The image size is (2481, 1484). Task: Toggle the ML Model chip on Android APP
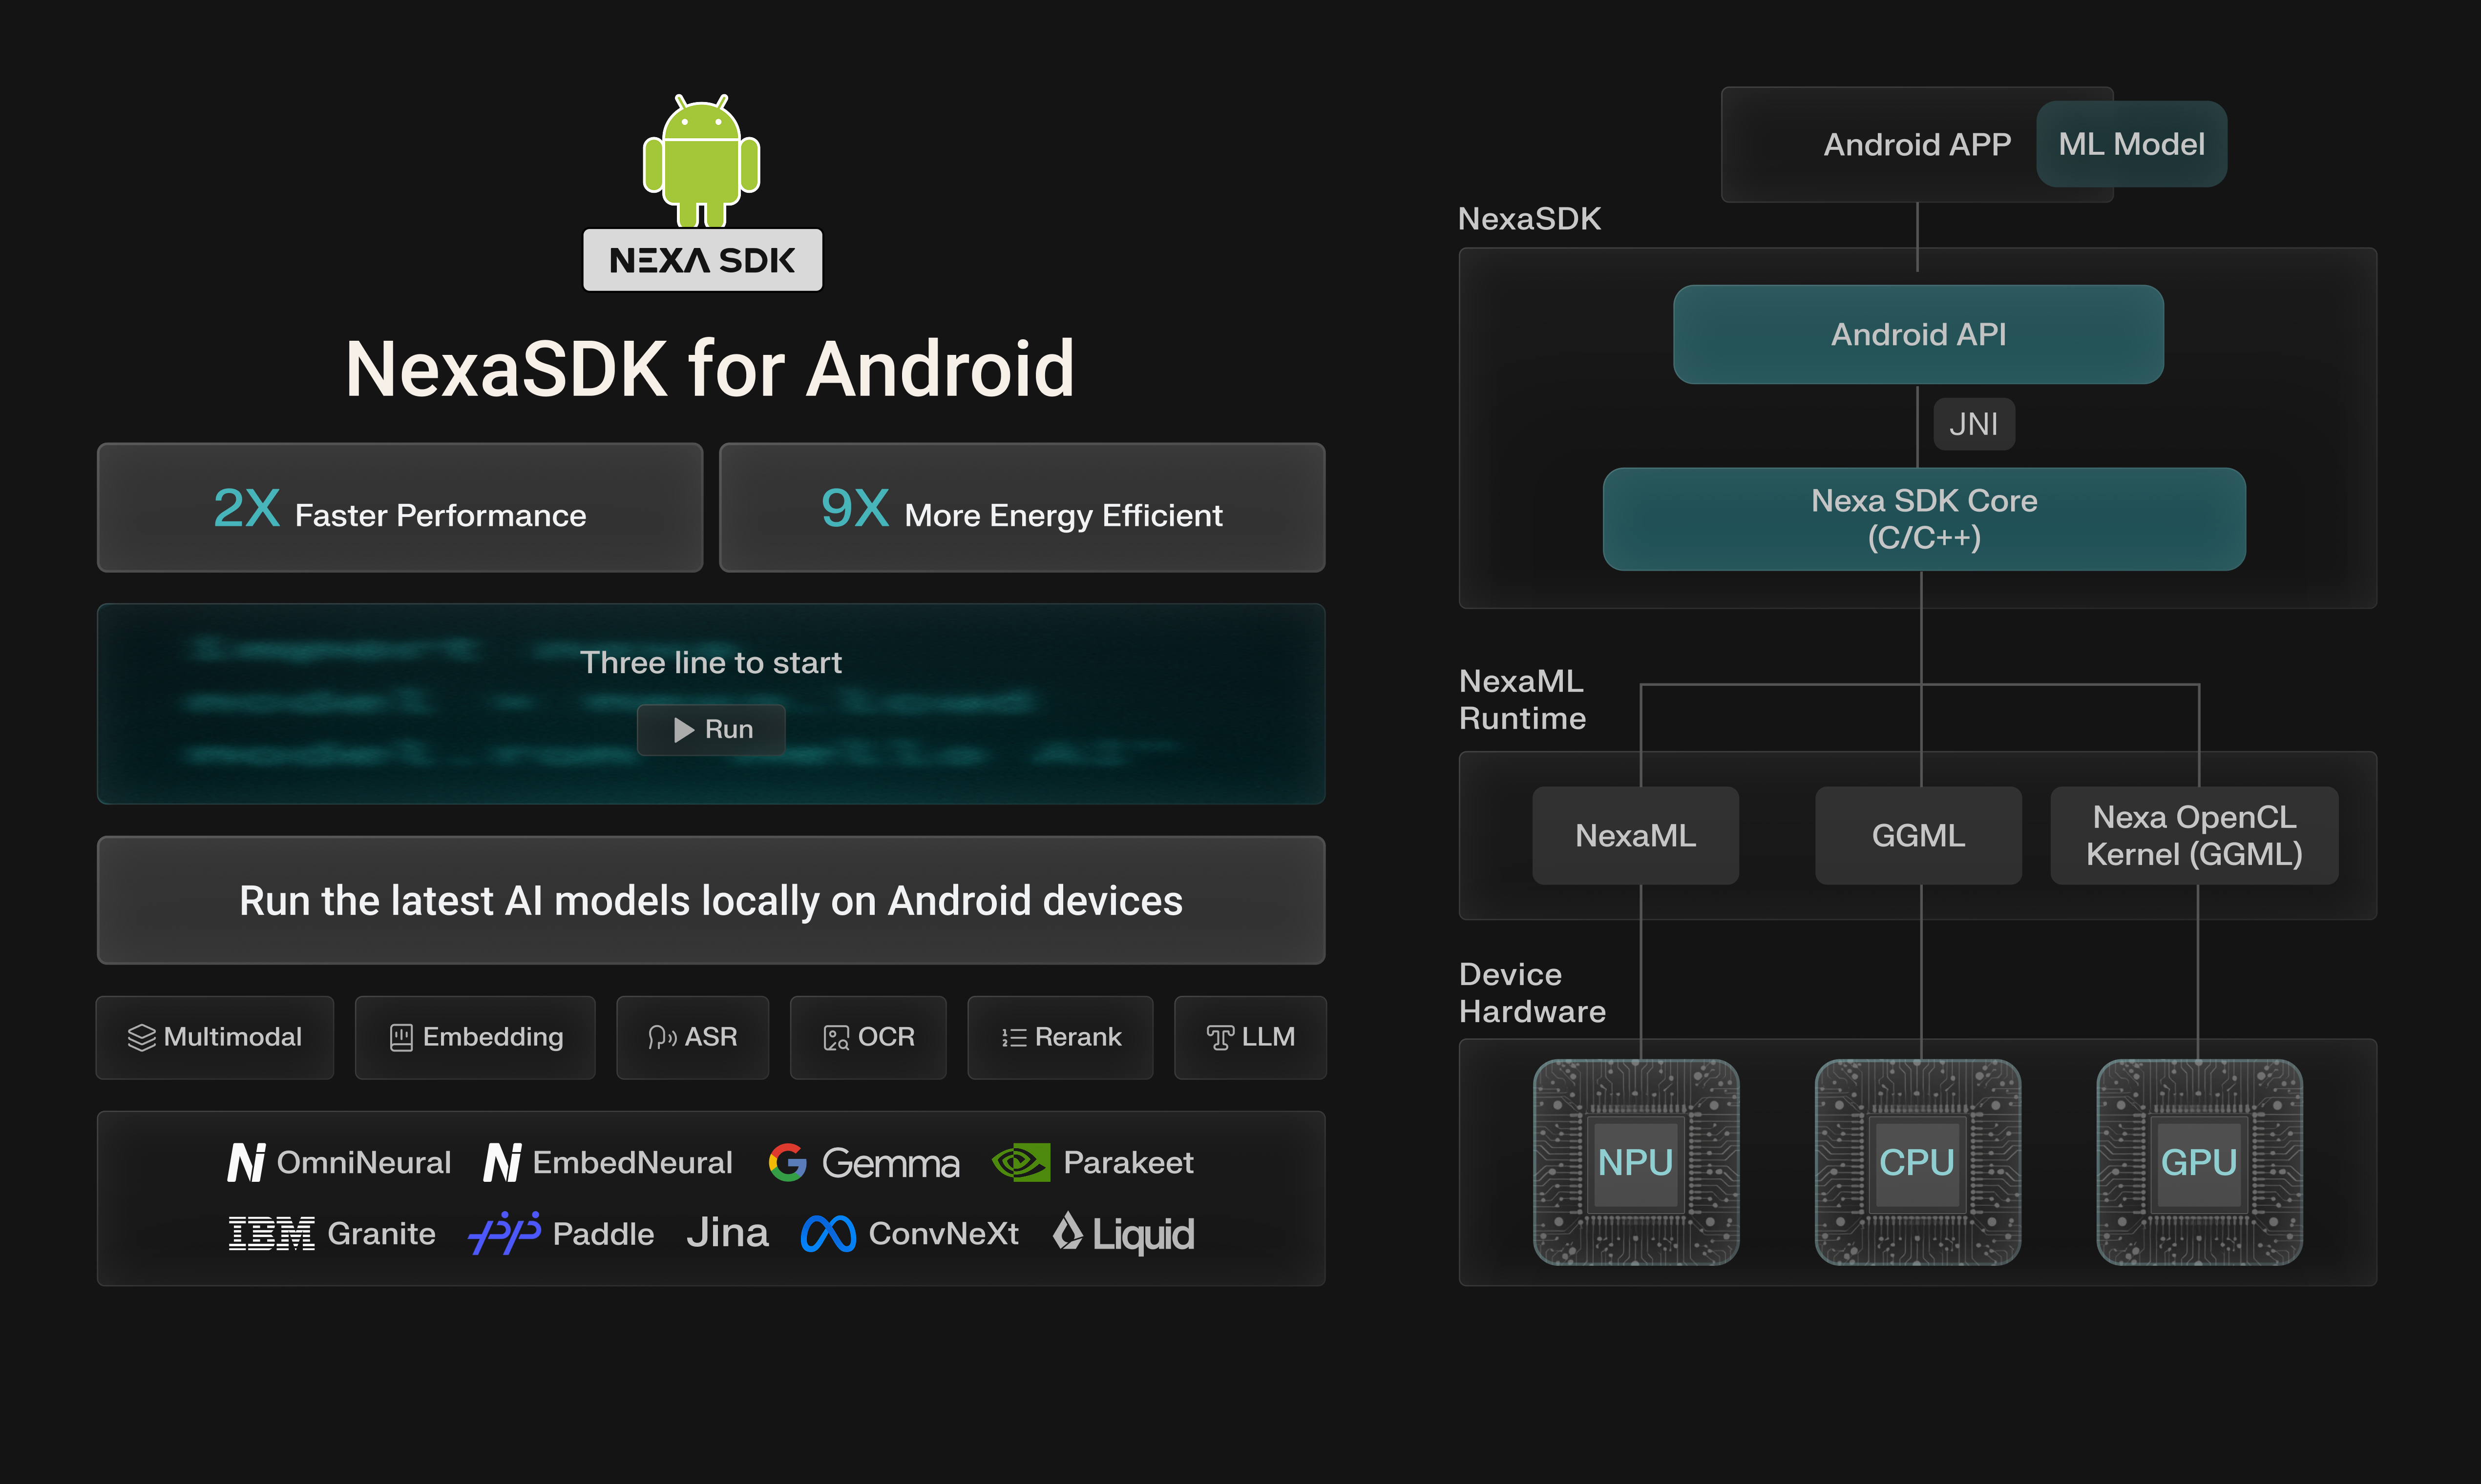[x=2131, y=144]
